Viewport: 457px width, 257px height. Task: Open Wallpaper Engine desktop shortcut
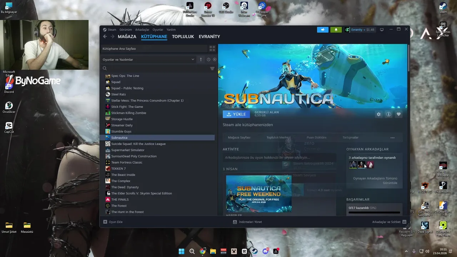pos(262,9)
